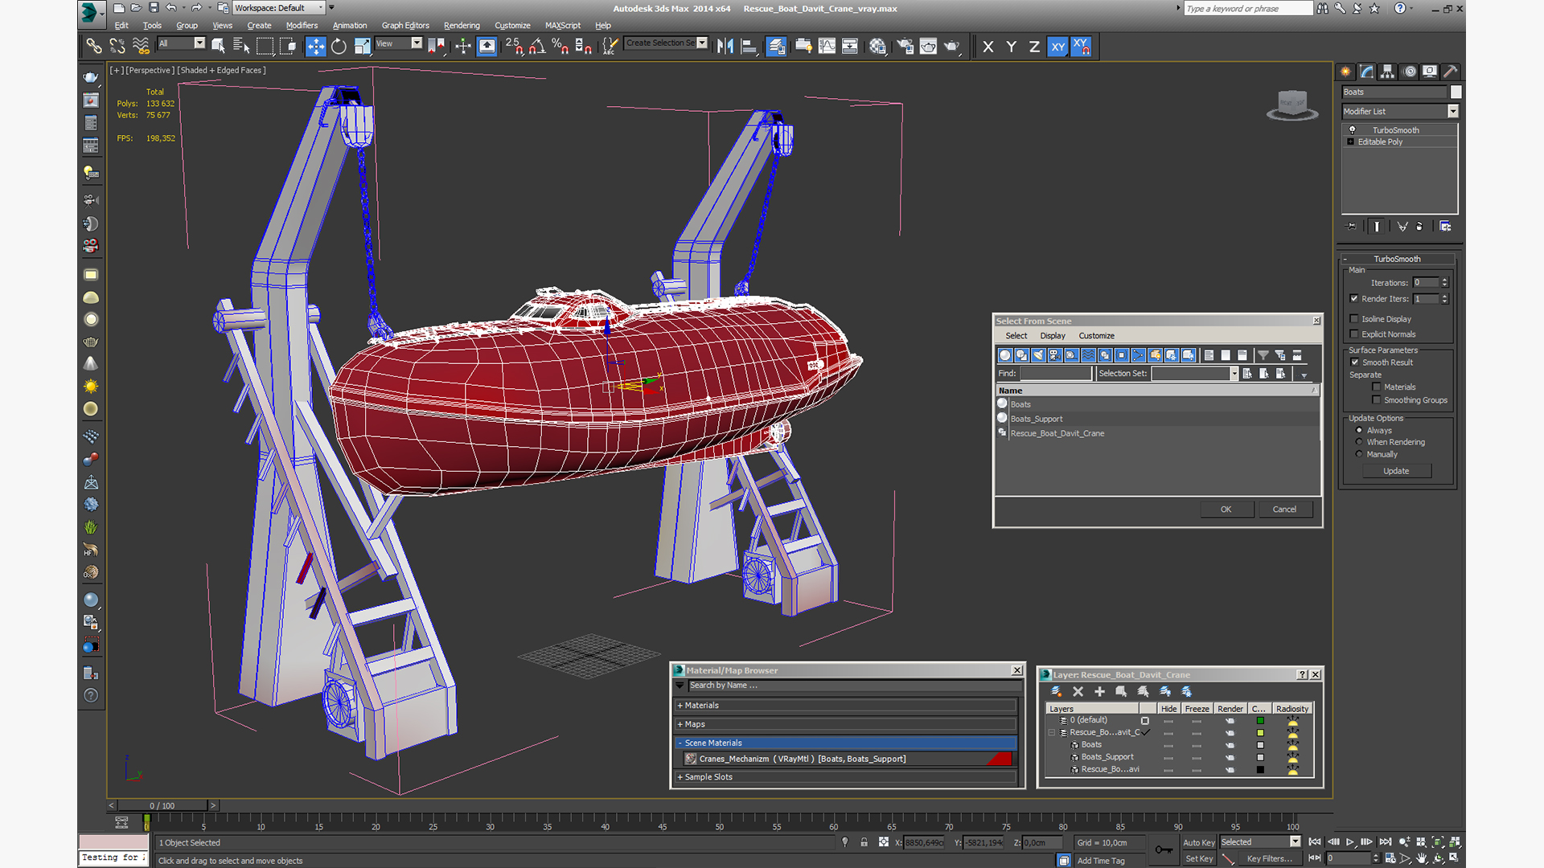Image resolution: width=1544 pixels, height=868 pixels.
Task: Open Key Filters dialog
Action: 1269,858
